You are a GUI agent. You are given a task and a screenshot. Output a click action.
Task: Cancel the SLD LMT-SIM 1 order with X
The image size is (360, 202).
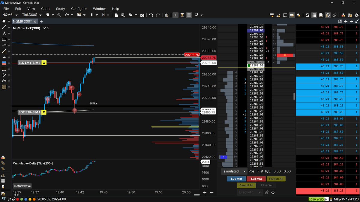pos(44,63)
